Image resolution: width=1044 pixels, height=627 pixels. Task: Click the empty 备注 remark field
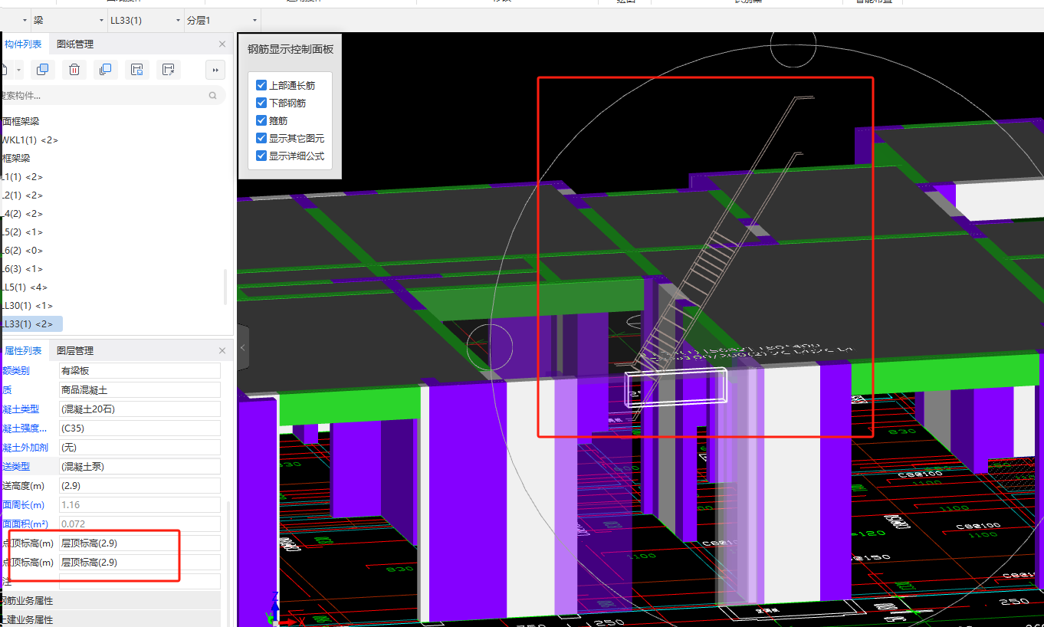[140, 582]
